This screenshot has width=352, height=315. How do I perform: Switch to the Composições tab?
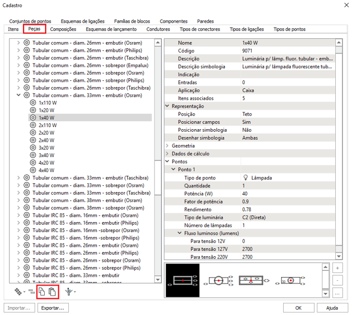(x=63, y=29)
